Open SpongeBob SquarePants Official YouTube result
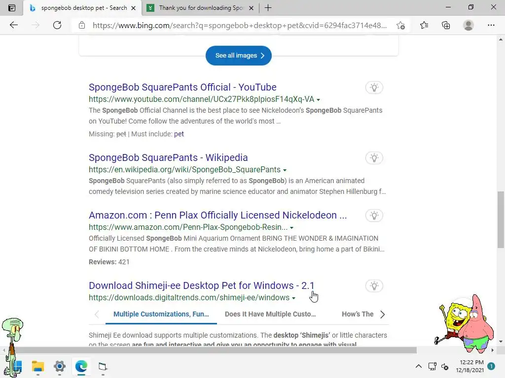 coord(182,87)
